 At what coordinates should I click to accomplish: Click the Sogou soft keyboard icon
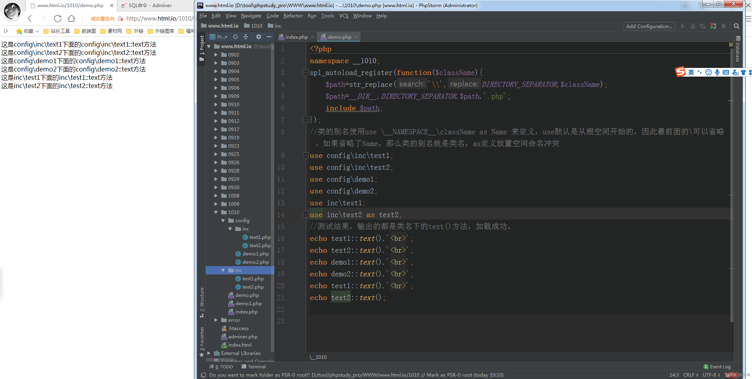(x=726, y=72)
